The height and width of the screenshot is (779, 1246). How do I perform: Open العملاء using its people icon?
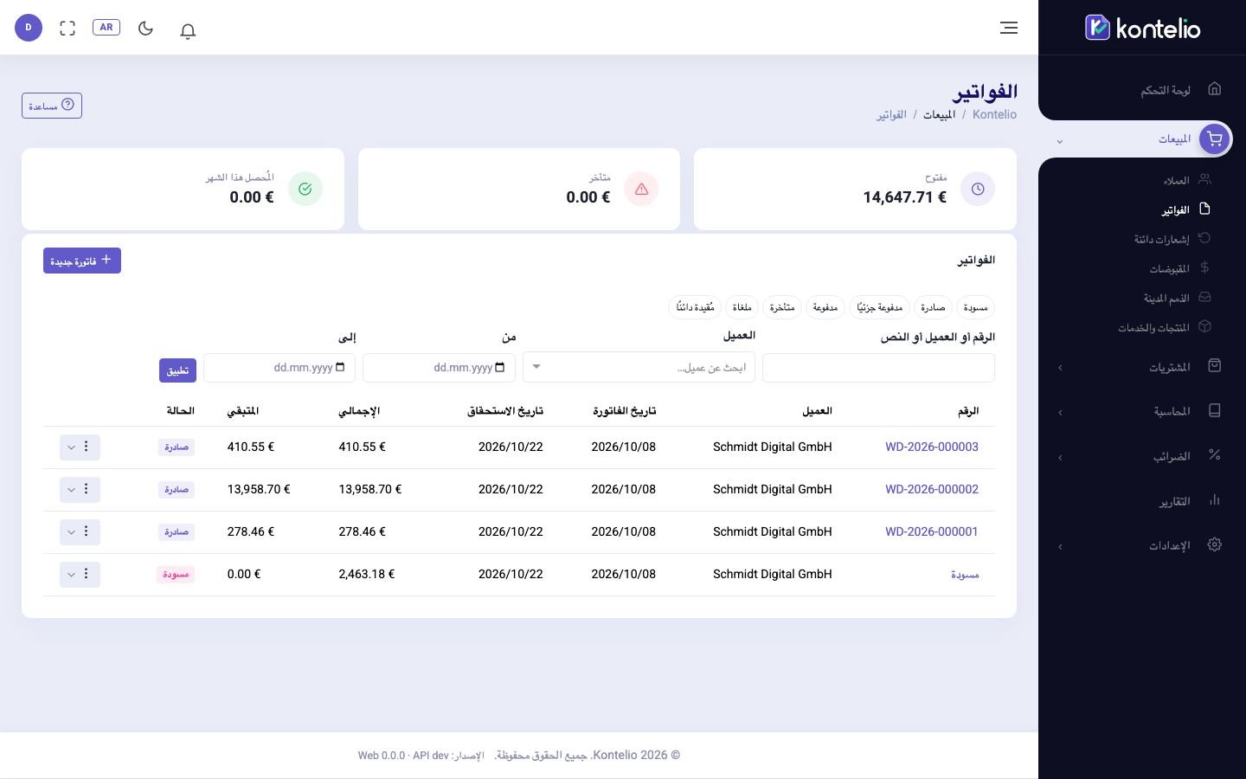[x=1204, y=180]
